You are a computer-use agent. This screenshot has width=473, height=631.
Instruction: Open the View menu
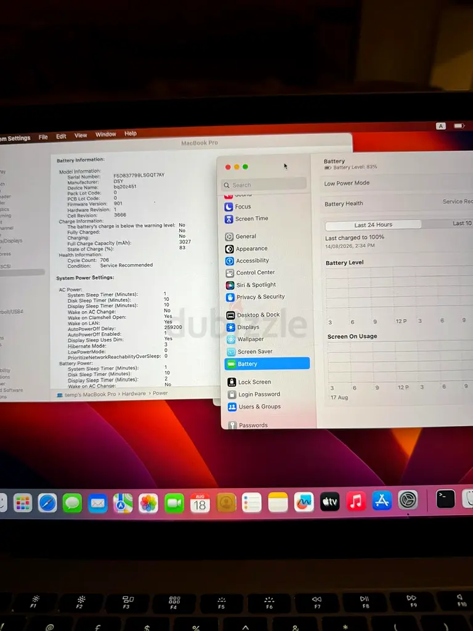click(x=81, y=136)
